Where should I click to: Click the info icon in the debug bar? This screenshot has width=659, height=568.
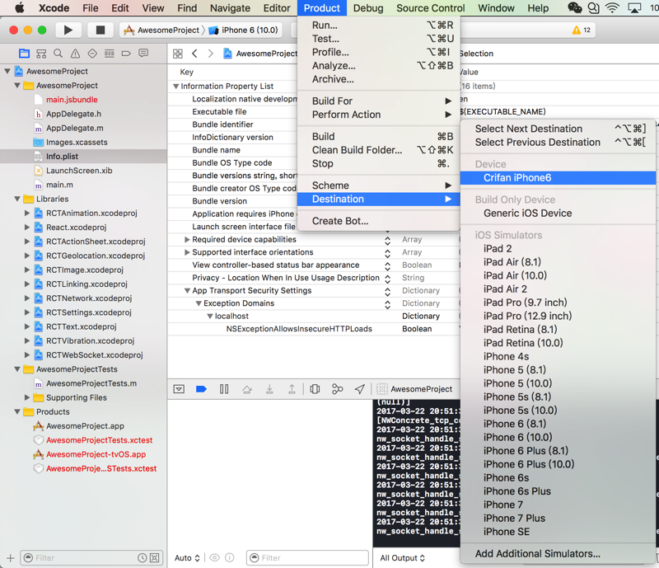pyautogui.click(x=230, y=558)
